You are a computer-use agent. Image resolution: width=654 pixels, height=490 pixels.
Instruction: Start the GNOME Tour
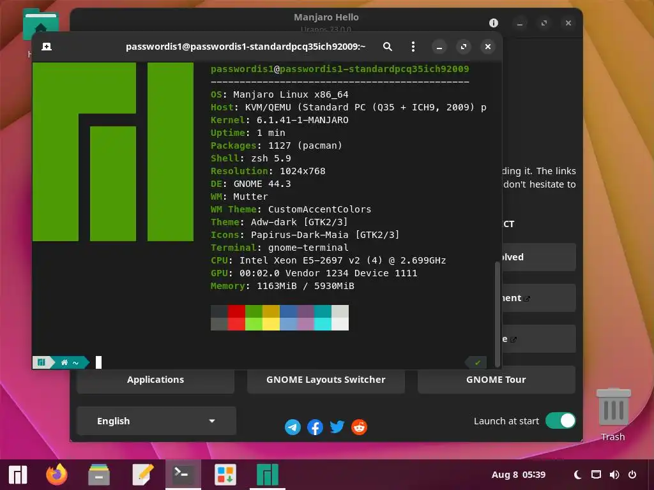pyautogui.click(x=496, y=380)
